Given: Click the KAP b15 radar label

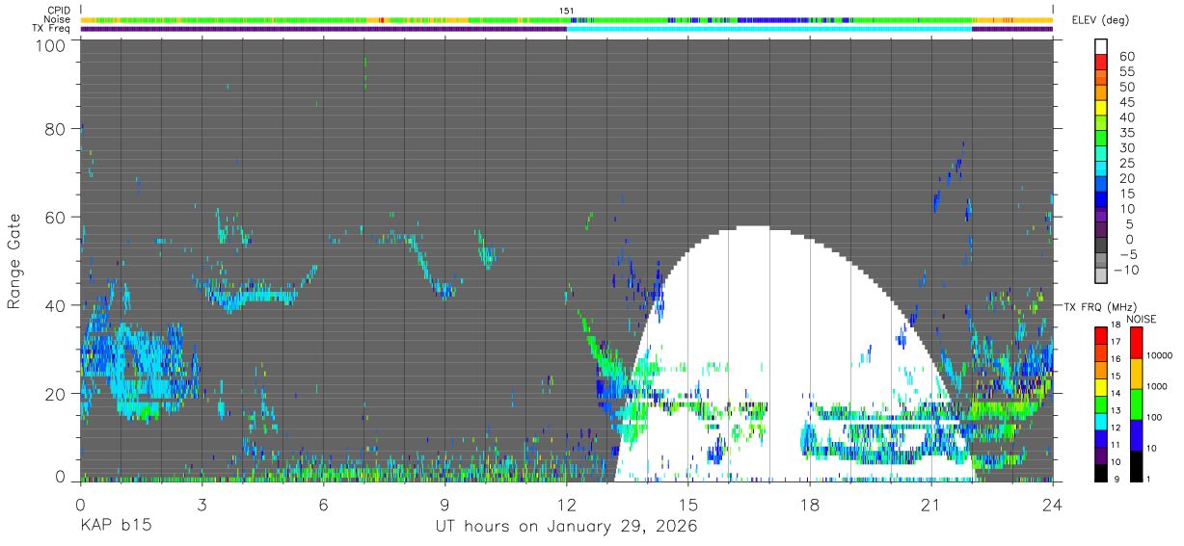Looking at the screenshot, I should click(116, 527).
